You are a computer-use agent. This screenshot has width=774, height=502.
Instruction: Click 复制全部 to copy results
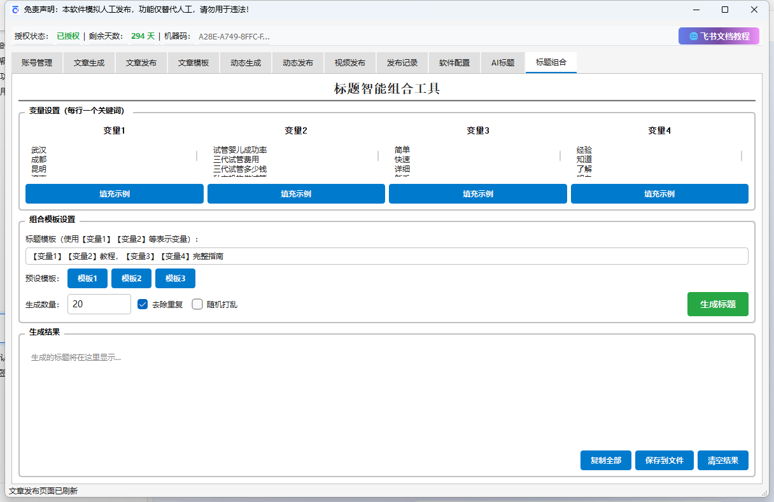(605, 460)
